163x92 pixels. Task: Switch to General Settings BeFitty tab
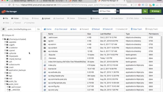tap(25, 1)
